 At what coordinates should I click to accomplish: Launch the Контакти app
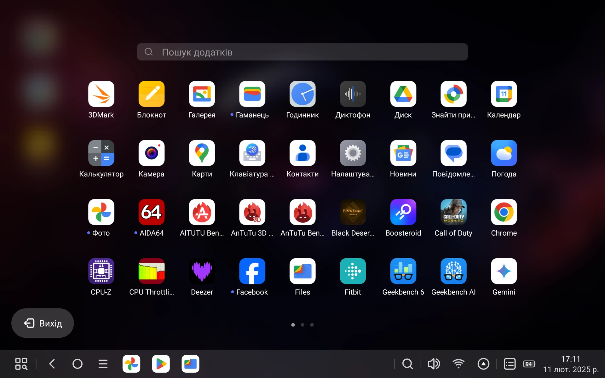click(x=302, y=153)
